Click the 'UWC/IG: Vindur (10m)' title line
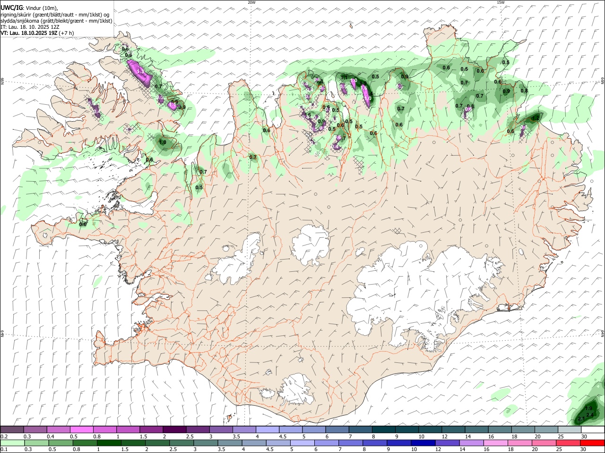 click(x=29, y=8)
